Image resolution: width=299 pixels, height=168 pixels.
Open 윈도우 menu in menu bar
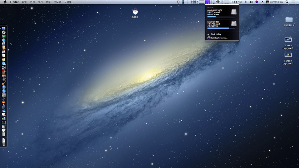pos(58,2)
